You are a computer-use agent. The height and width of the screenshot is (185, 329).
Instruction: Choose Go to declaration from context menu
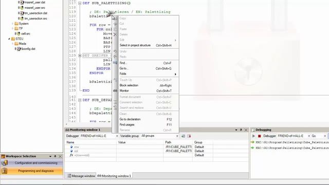(x=145, y=119)
